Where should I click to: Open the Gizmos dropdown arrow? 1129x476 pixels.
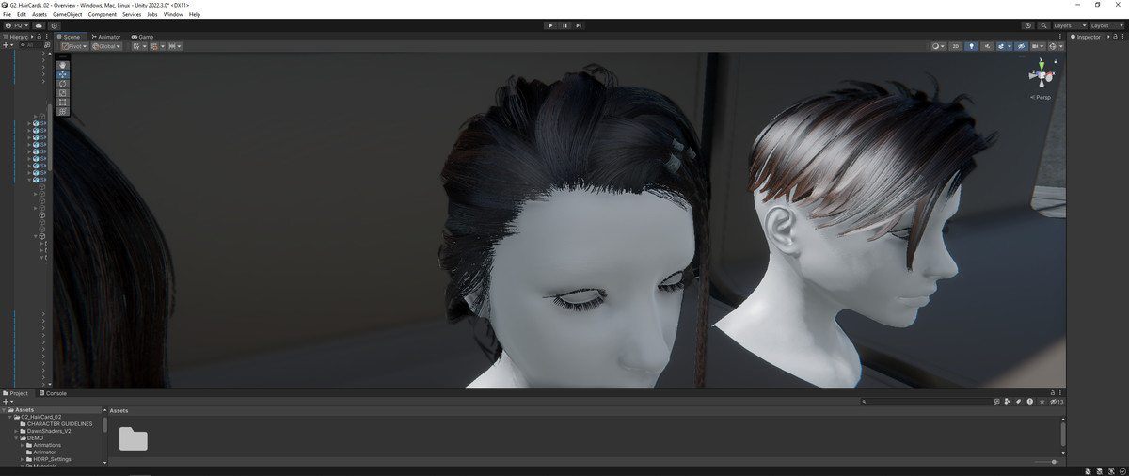point(1060,46)
